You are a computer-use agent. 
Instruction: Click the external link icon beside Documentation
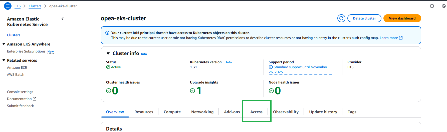pyautogui.click(x=35, y=99)
